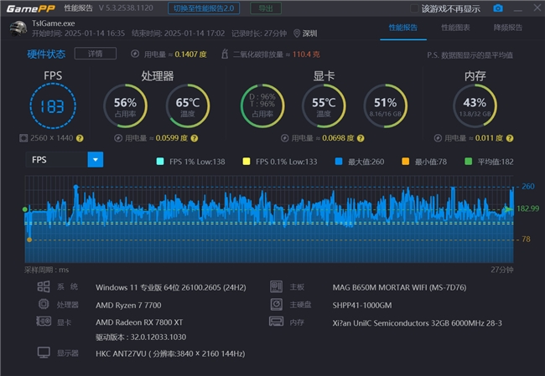545x376 pixels.
Task: Click the resolution help question mark icon
Action: 80,138
